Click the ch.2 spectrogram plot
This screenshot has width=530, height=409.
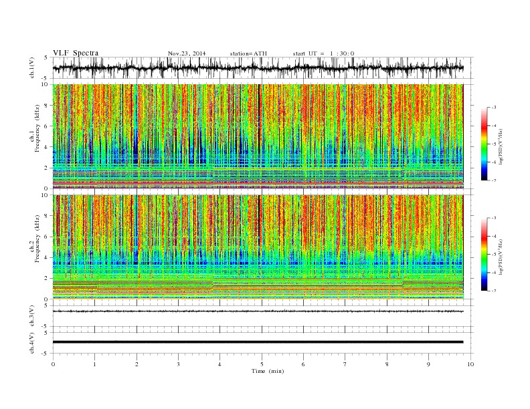[x=258, y=247]
